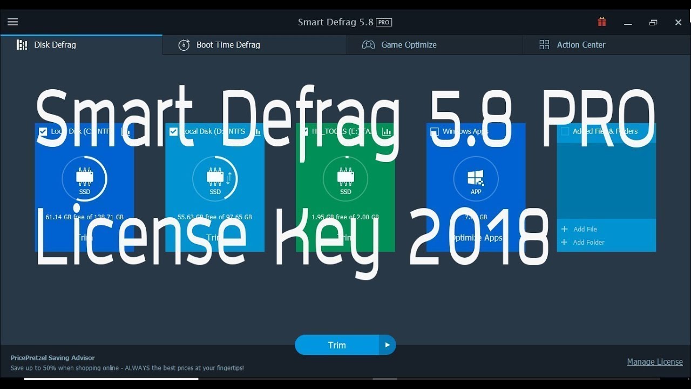The width and height of the screenshot is (691, 389).
Task: Open the Manage License link
Action: 655,362
